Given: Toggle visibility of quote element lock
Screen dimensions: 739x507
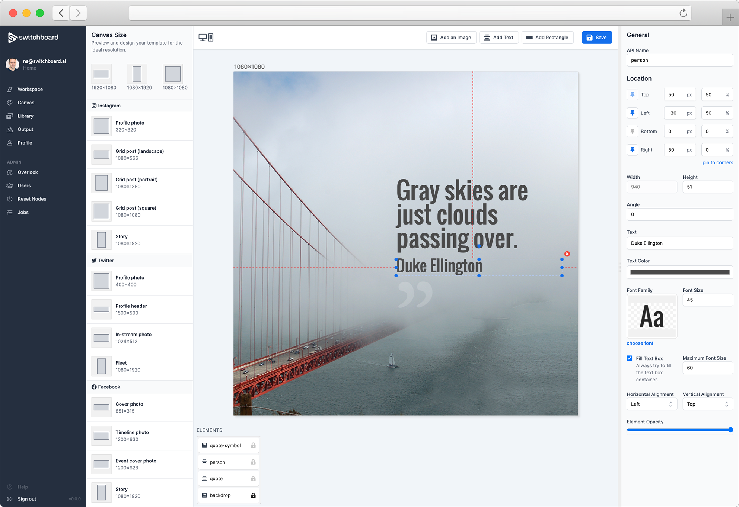Looking at the screenshot, I should (x=252, y=478).
